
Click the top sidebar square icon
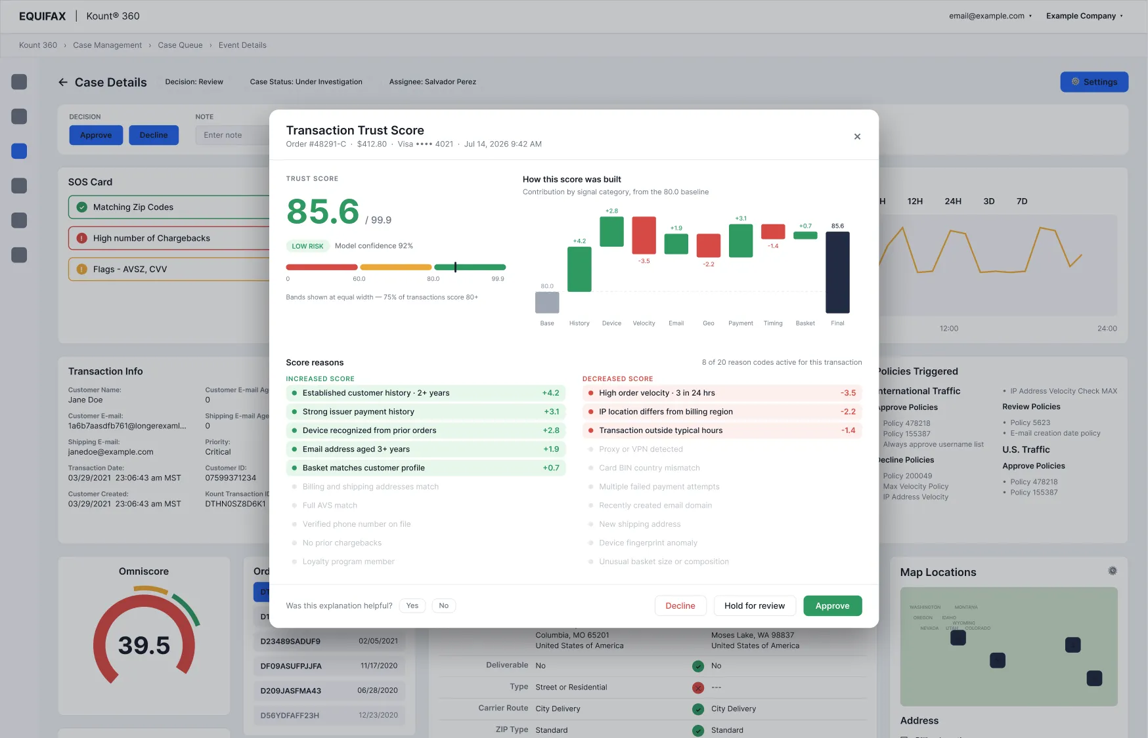(19, 81)
